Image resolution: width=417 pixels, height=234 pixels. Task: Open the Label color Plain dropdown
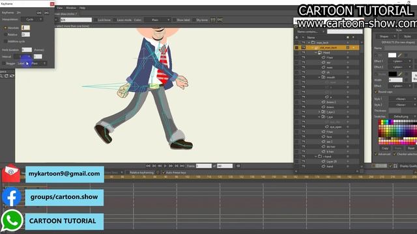(x=39, y=64)
